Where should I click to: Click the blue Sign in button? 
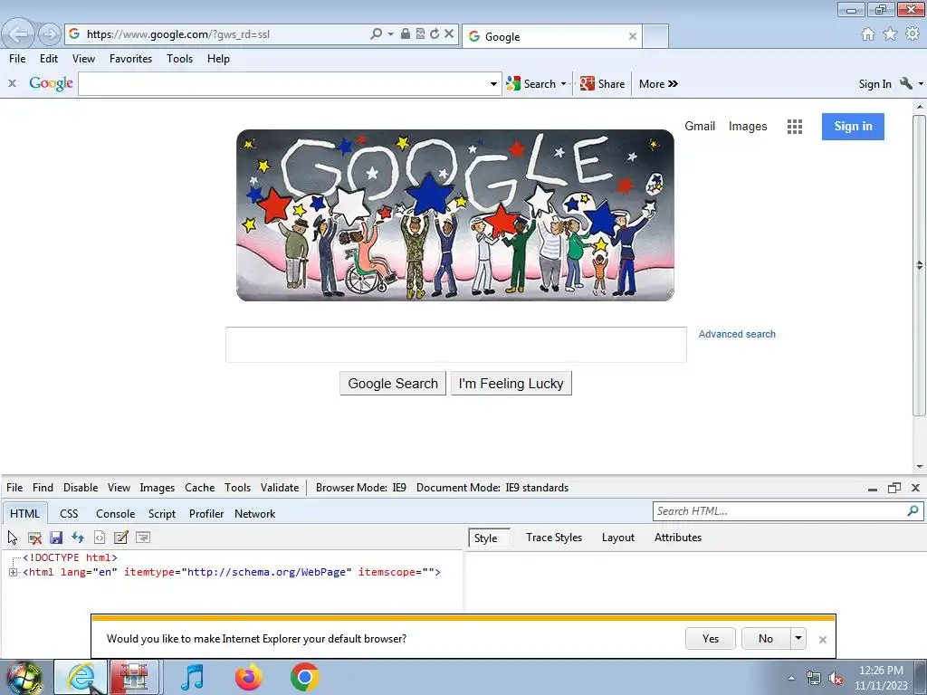point(853,127)
